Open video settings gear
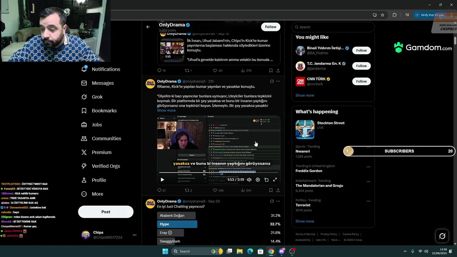Viewport: 457px width, 257px height. [x=258, y=180]
